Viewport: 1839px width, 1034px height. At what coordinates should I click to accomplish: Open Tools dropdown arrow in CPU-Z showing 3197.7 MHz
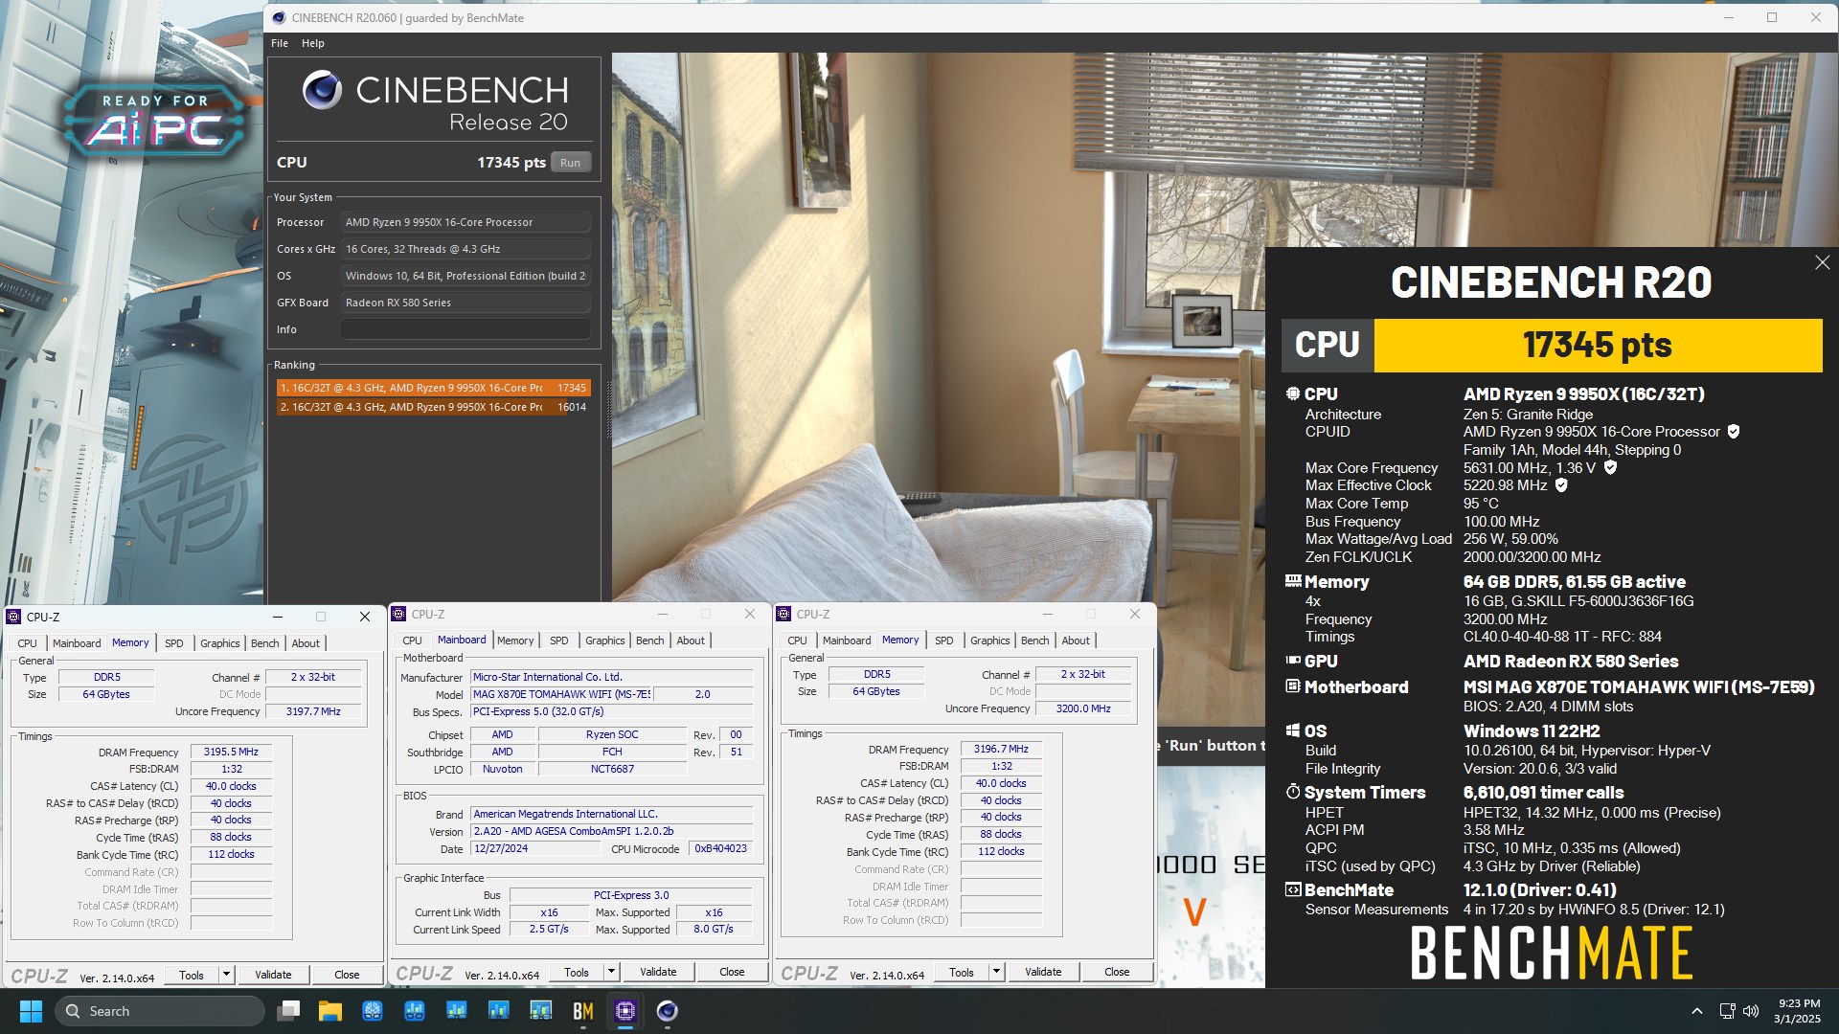tap(227, 975)
